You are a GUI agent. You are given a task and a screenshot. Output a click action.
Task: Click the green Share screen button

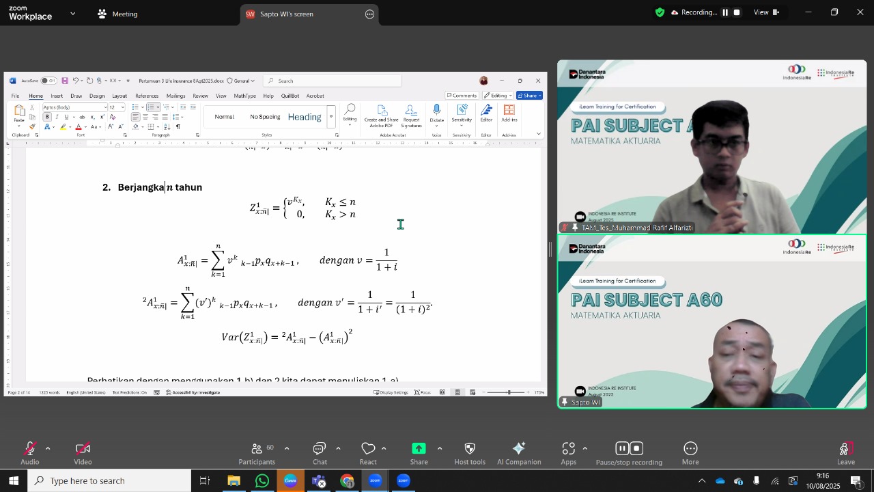419,453
